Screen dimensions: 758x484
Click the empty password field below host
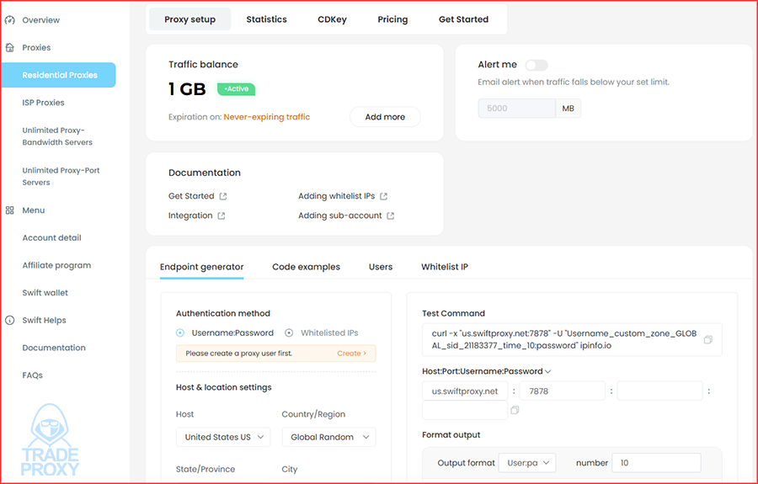tap(465, 410)
